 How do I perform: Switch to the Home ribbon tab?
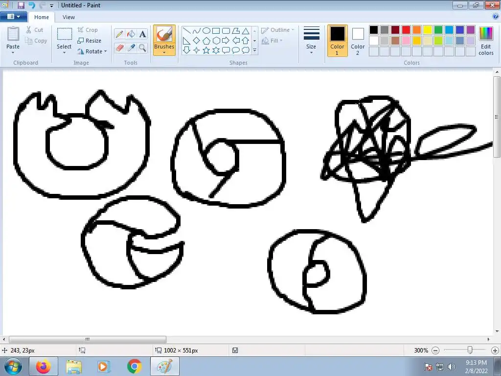pyautogui.click(x=42, y=17)
